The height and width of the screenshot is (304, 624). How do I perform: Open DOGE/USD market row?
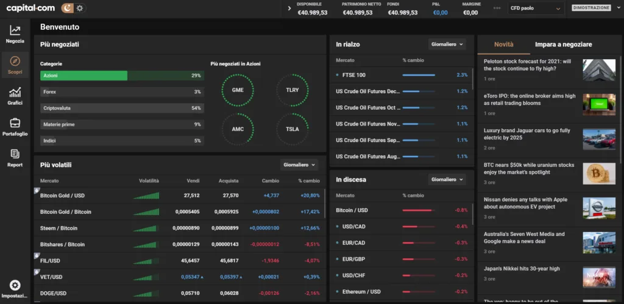tap(179, 293)
